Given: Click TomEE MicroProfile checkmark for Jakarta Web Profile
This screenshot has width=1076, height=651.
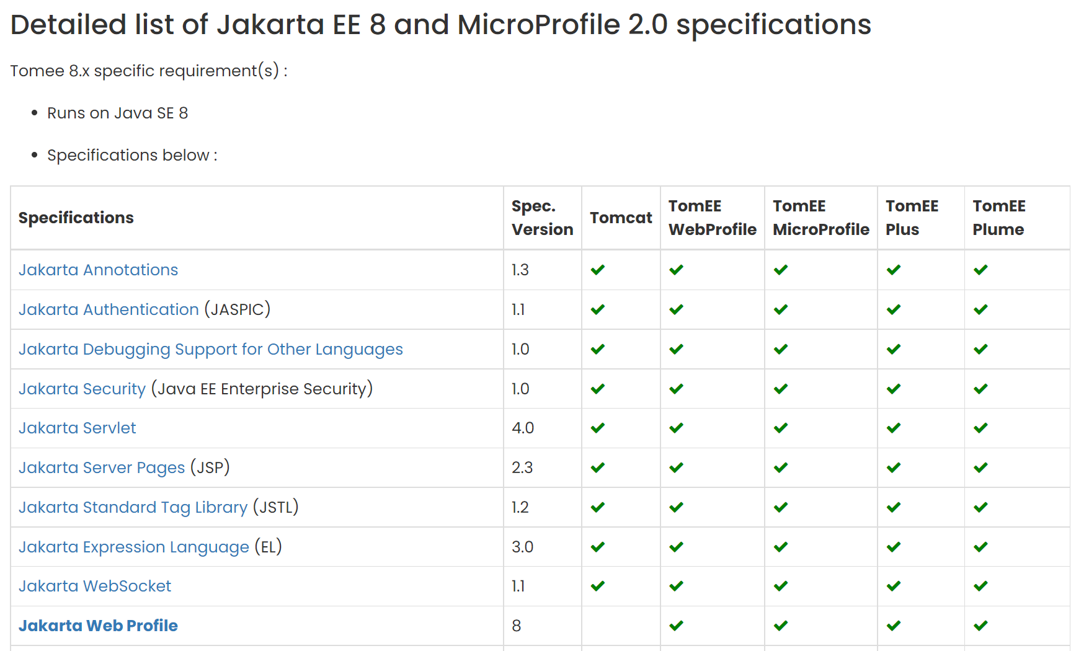Looking at the screenshot, I should coord(781,626).
